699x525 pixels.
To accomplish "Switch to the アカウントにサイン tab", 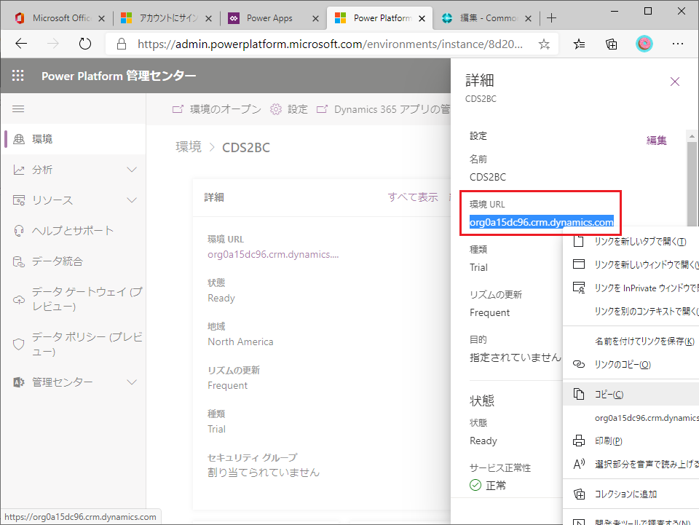I will pos(166,18).
